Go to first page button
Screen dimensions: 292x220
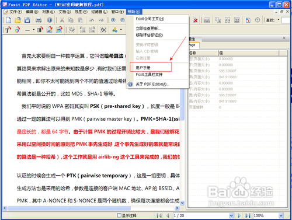coord(159,215)
